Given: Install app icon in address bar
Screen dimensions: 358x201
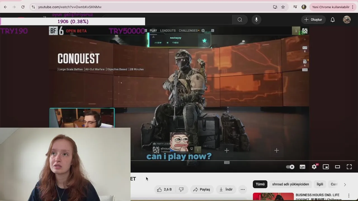Looking at the screenshot, I should click(x=275, y=7).
